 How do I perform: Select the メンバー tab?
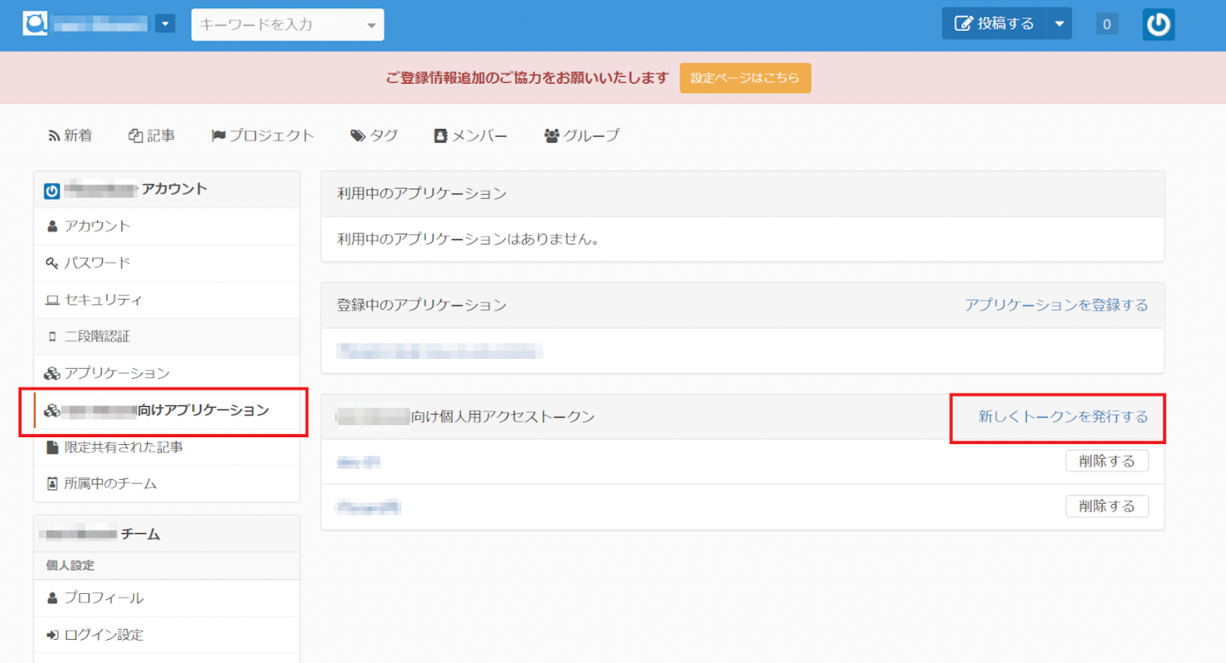tap(470, 136)
